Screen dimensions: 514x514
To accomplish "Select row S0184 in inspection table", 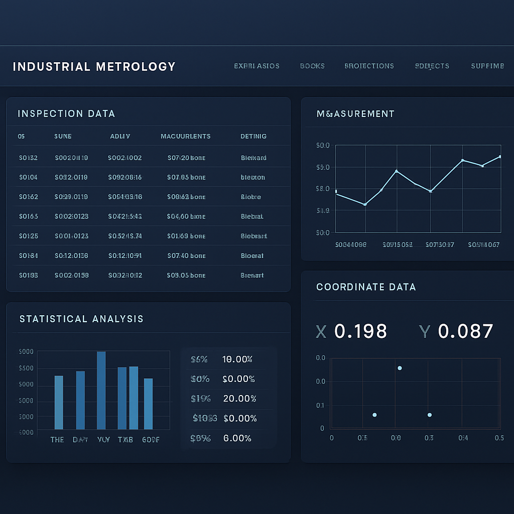I will click(151, 255).
